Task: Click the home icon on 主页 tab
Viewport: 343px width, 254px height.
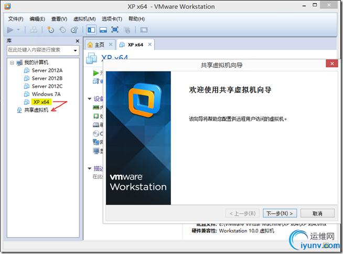Action: click(x=90, y=45)
